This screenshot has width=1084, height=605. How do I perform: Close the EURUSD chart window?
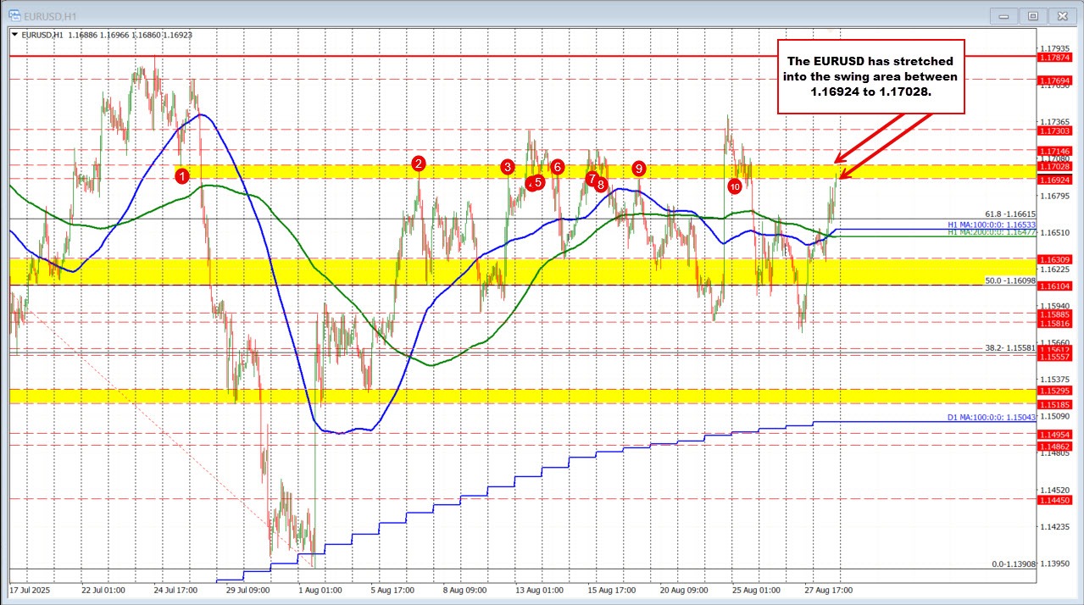1061,15
